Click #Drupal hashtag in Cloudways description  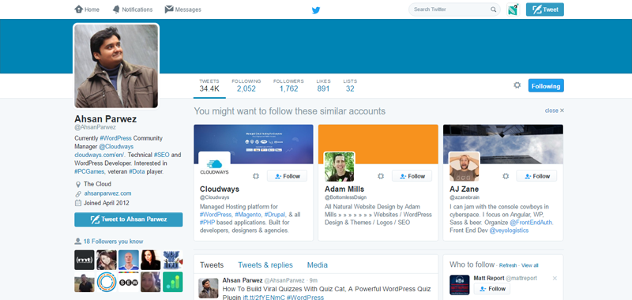275,215
